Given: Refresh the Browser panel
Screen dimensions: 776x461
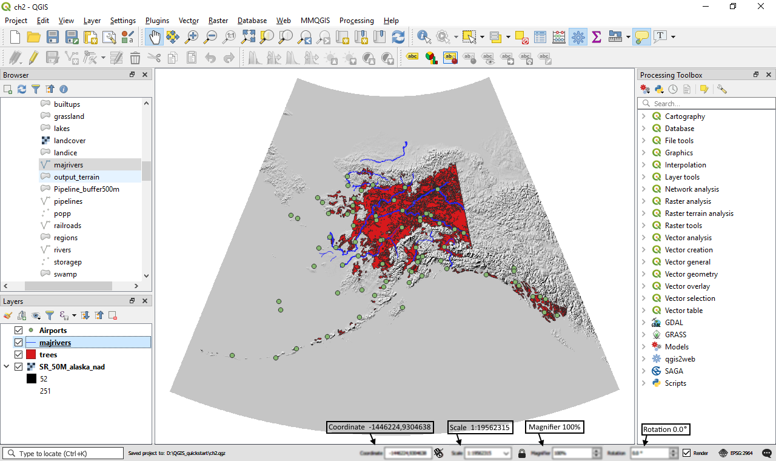Looking at the screenshot, I should tap(22, 89).
